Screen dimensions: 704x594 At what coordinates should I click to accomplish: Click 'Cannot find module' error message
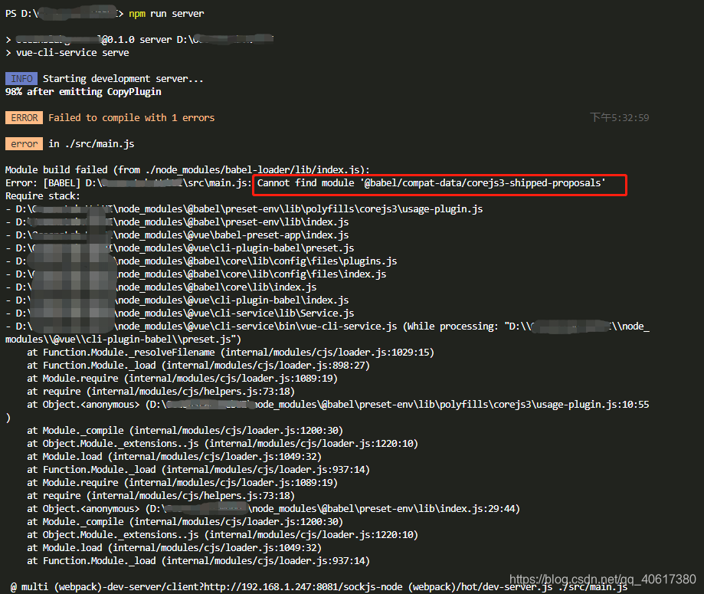[431, 183]
